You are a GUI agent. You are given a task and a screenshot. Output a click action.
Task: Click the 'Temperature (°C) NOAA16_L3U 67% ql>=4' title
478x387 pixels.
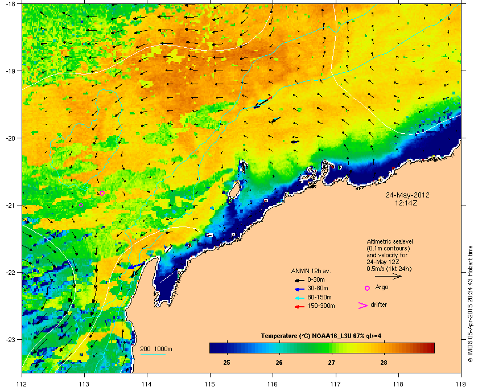click(x=321, y=336)
